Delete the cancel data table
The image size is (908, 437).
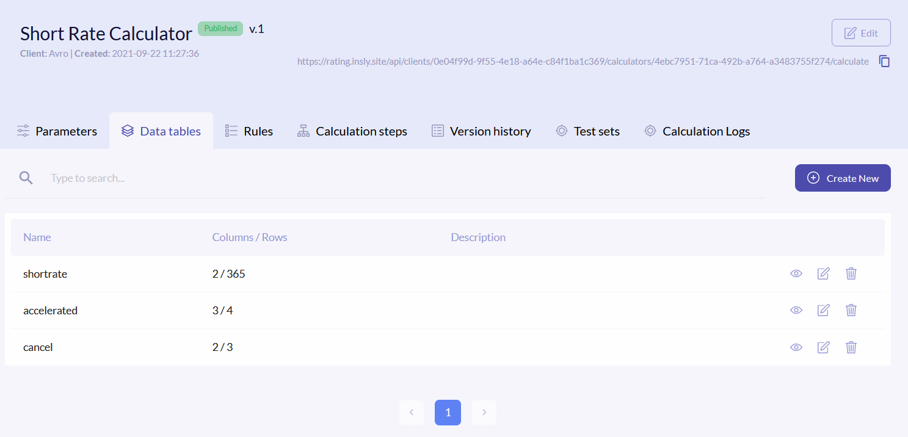coord(851,347)
